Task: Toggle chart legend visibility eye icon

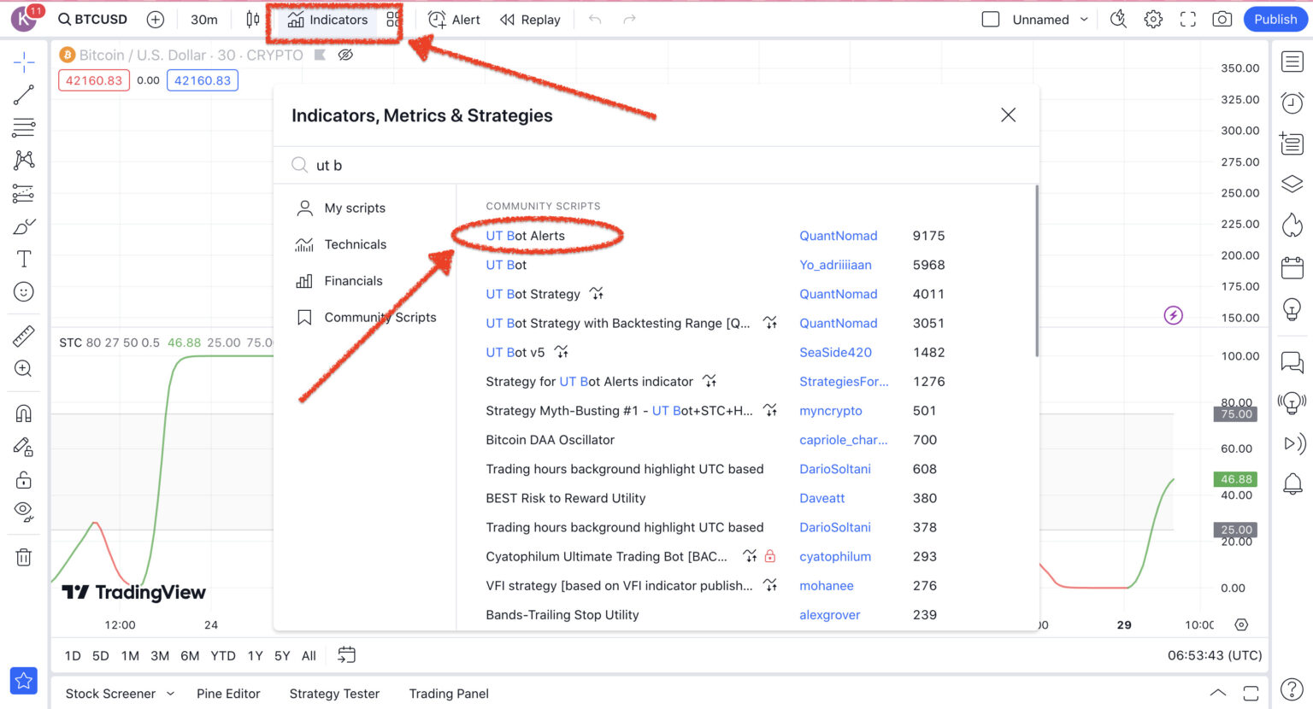Action: [x=345, y=56]
